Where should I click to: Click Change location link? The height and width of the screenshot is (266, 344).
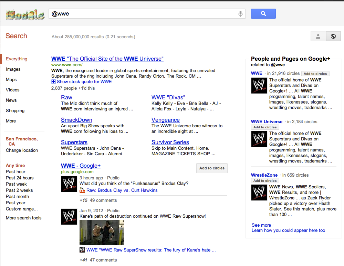22,150
